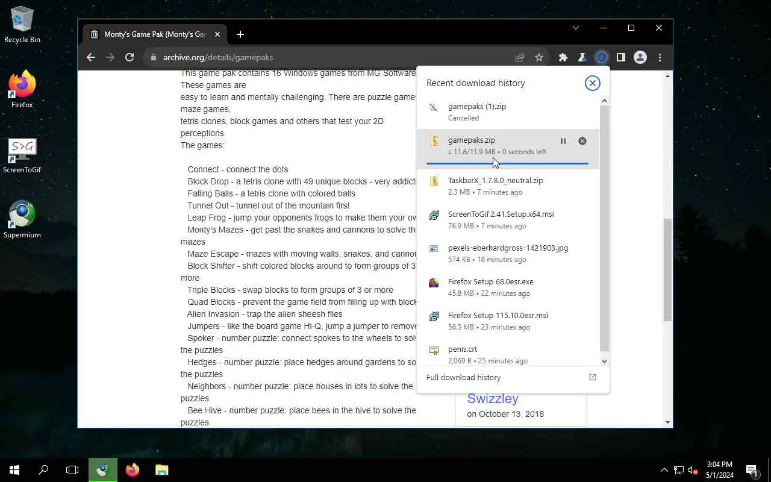Click the .crt certificate file icon

(434, 350)
